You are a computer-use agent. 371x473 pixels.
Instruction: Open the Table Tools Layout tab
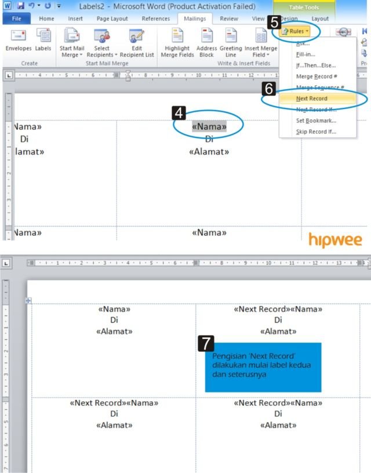coord(320,19)
